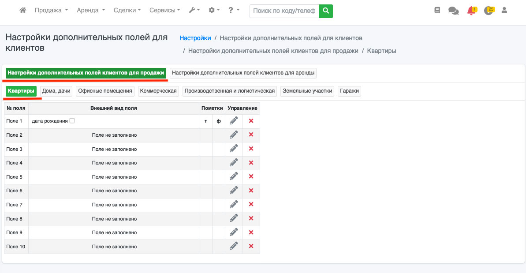The image size is (526, 273).
Task: Follow the Настройки breadcrumb link
Action: [195, 38]
